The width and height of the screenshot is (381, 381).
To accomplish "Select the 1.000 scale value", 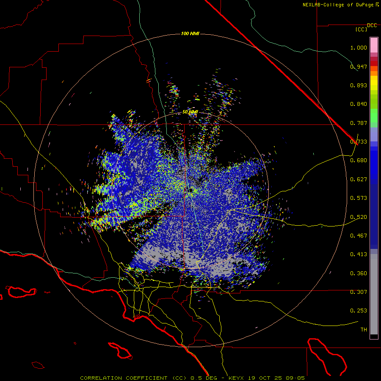I will click(x=359, y=47).
